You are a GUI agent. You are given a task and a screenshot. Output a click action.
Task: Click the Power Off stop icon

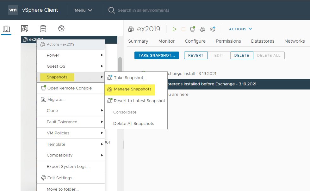point(183,29)
